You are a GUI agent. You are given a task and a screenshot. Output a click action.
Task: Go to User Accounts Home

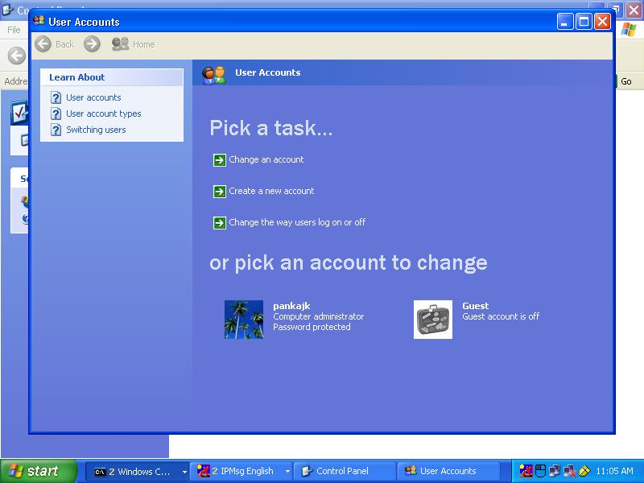(134, 44)
